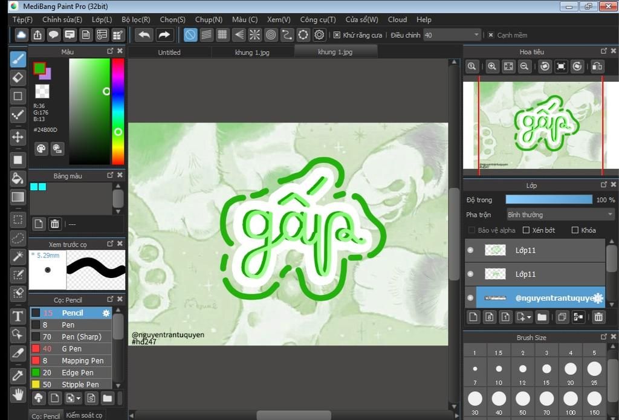619x420 pixels.
Task: Select the Hand pan tool
Action: click(18, 395)
